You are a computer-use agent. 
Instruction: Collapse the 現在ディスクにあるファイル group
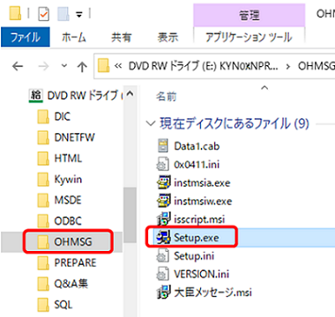point(151,123)
